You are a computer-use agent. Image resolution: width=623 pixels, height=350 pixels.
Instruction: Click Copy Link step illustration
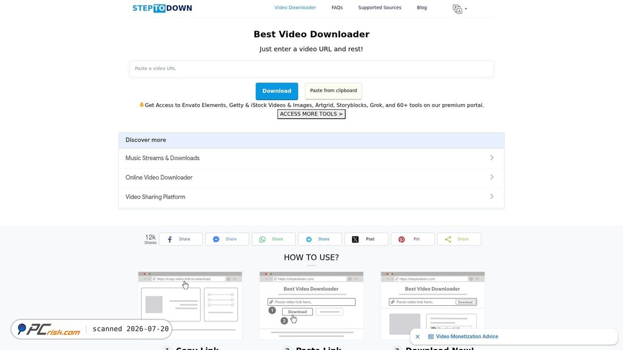(190, 305)
